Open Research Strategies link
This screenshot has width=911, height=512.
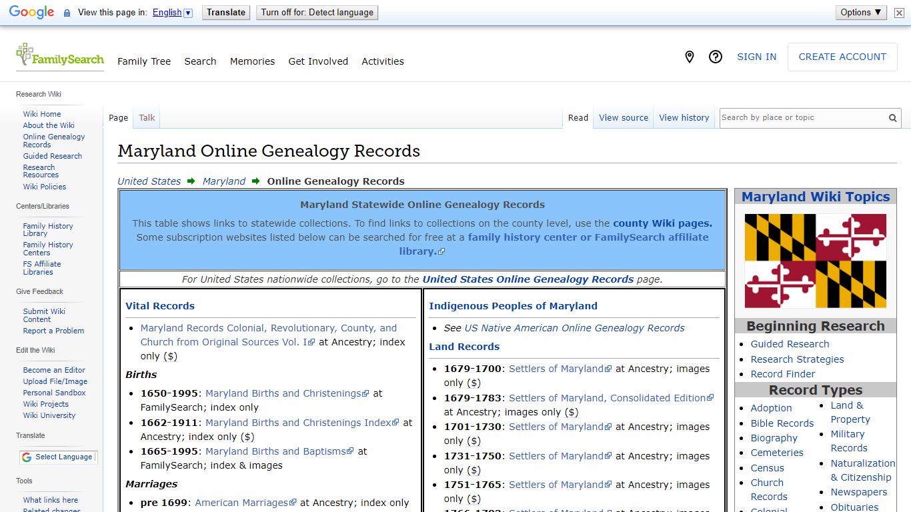[x=797, y=359]
